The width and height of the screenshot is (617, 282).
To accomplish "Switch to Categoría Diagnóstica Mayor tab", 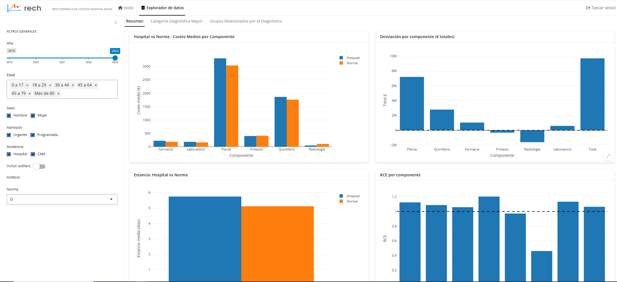I will coord(176,21).
